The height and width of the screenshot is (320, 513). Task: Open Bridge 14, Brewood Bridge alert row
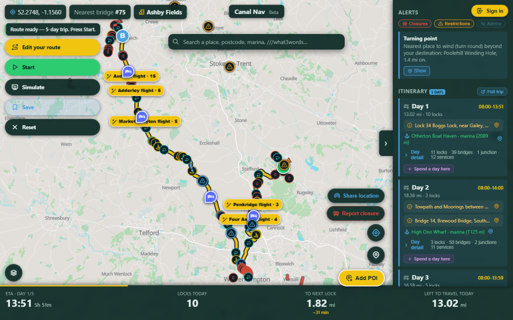(453, 220)
